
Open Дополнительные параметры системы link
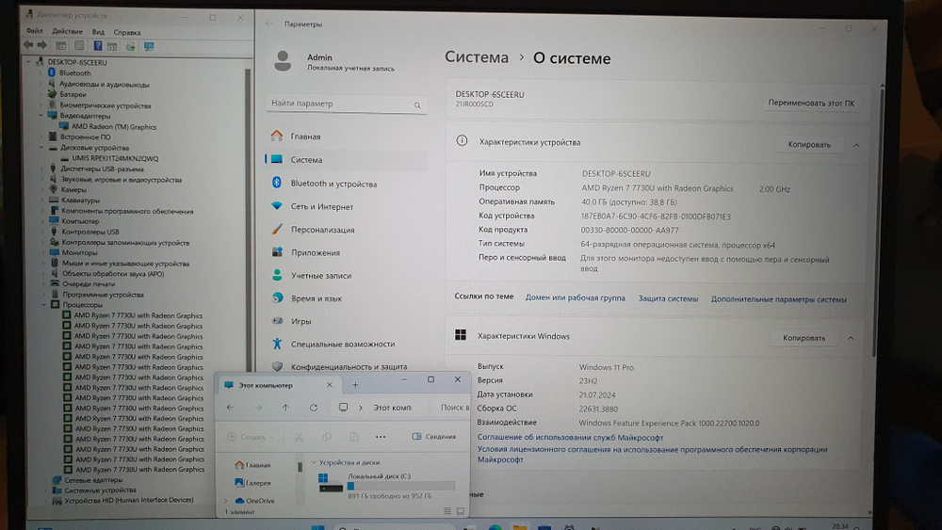[779, 299]
